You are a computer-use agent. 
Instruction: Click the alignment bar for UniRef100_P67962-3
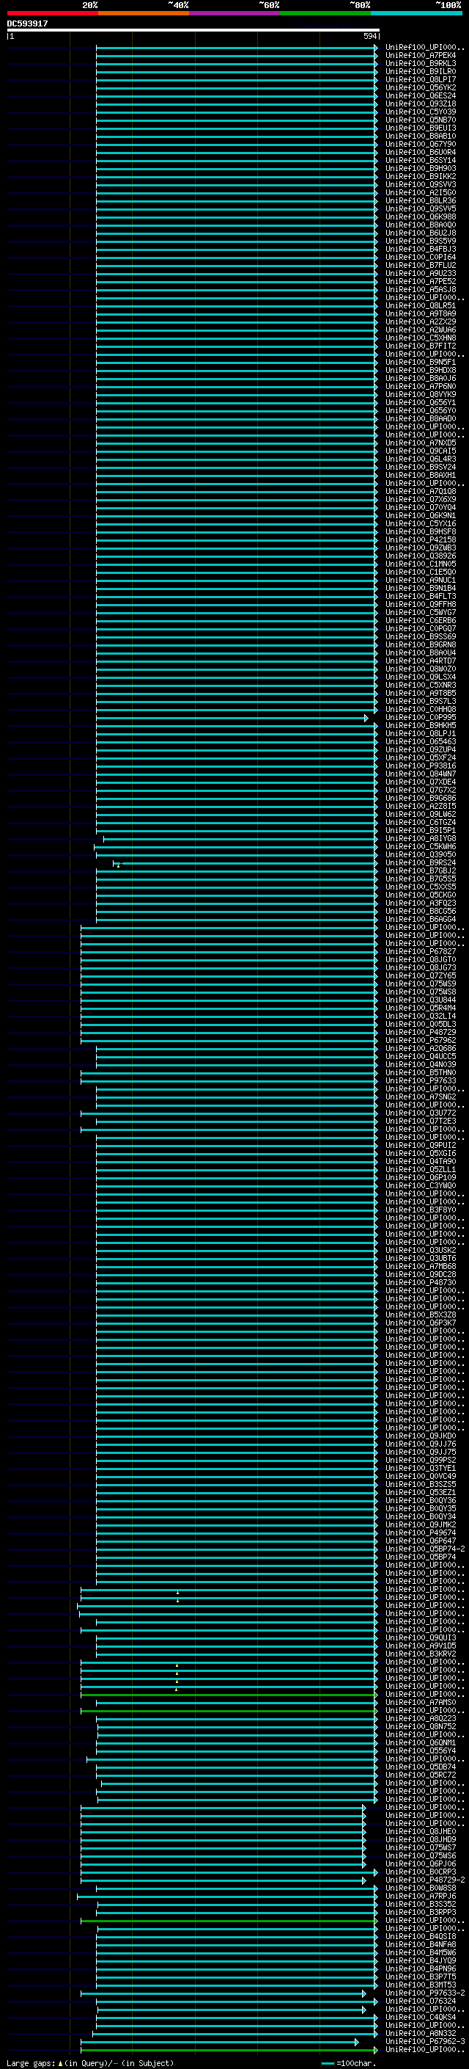point(220,2042)
